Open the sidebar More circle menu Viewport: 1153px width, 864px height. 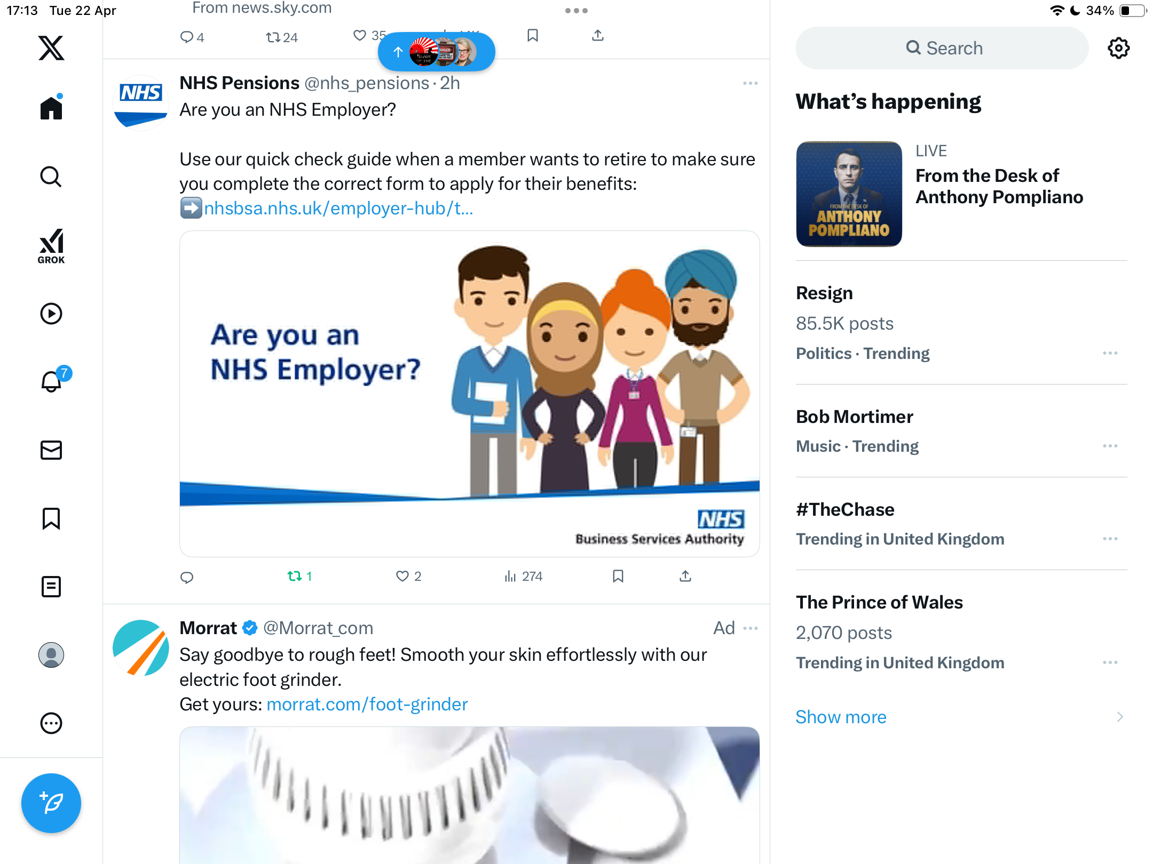[x=51, y=723]
